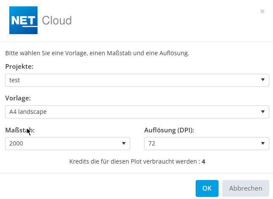Click the bold credits number 4

(203, 161)
